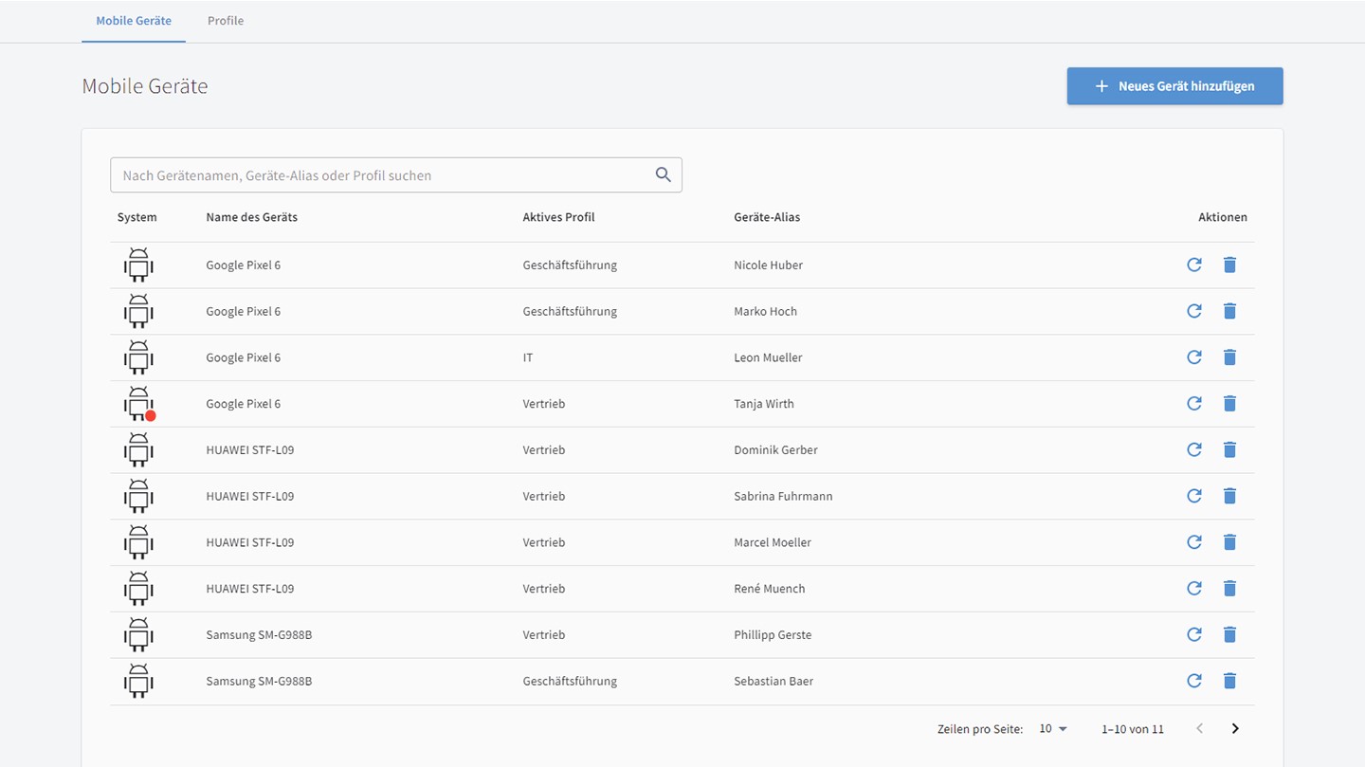Viewport: 1365px width, 767px height.
Task: Refresh Dominik Gerber's HUAWEI device
Action: pyautogui.click(x=1193, y=449)
